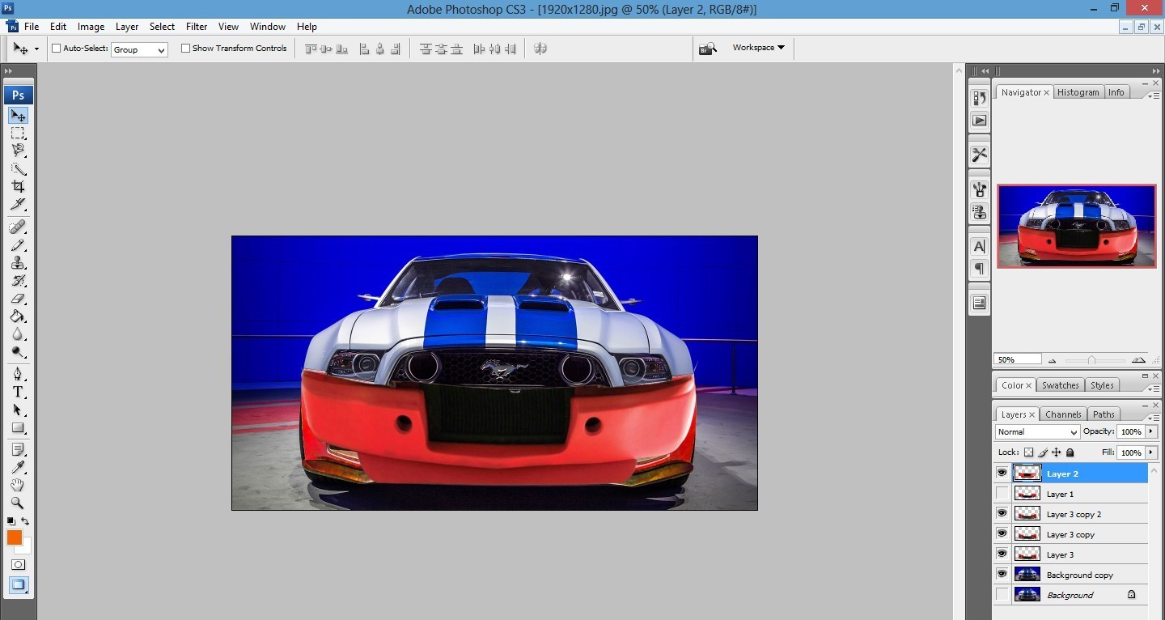Hide Layer 2 visibility eye
This screenshot has height=620, width=1165.
click(1002, 473)
